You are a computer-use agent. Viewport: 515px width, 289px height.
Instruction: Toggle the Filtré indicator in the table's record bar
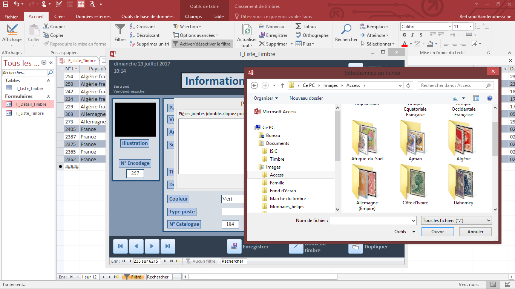pos(132,277)
